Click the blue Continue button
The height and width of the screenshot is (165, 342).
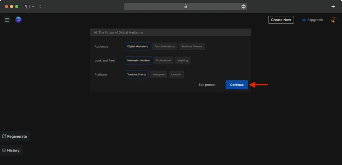(237, 85)
